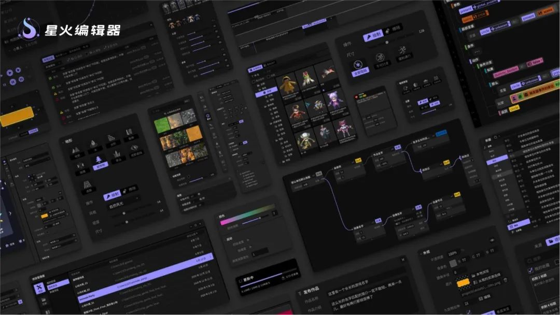560x315 pixels.
Task: Select the water drop tool in 地形 panel
Action: point(93,145)
